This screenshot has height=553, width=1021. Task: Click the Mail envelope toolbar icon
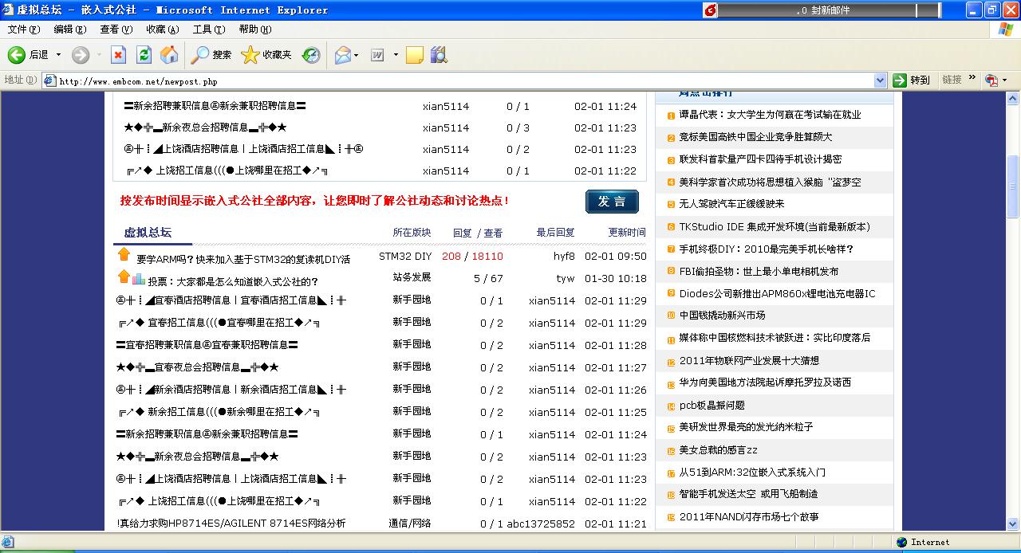[343, 55]
